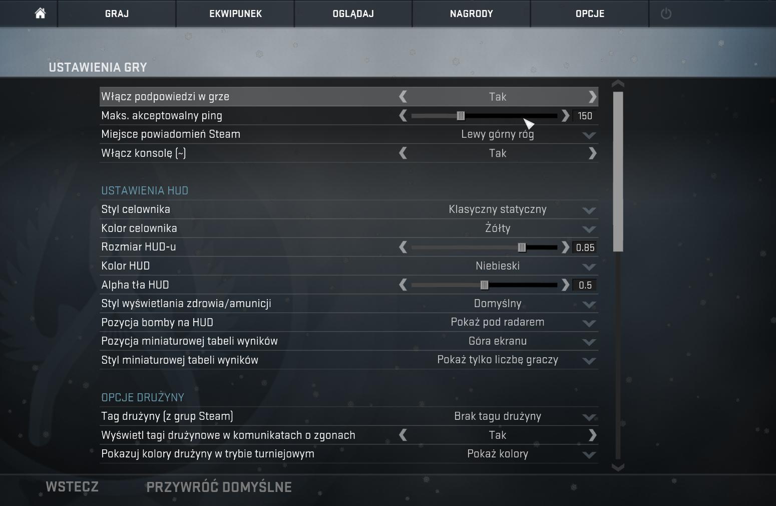Click the power quit icon
776x506 pixels.
pyautogui.click(x=666, y=14)
